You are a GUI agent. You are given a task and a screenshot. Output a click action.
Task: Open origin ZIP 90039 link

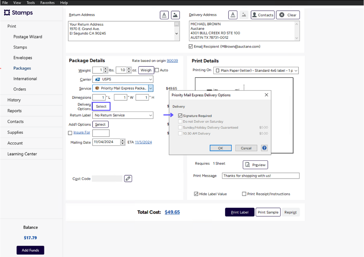coord(172,60)
